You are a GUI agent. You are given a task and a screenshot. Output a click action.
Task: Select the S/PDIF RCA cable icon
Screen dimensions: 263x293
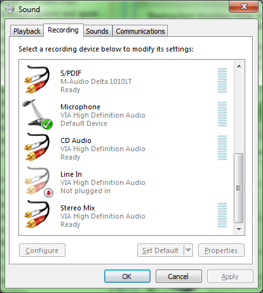coord(37,79)
